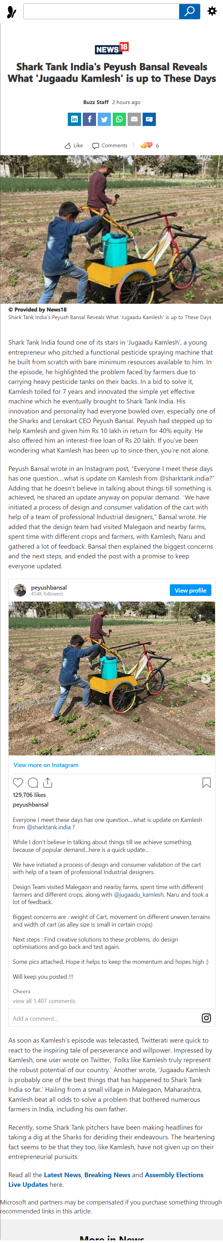Toggle the Instagram bookmark save icon
The width and height of the screenshot is (223, 1243).
(206, 783)
